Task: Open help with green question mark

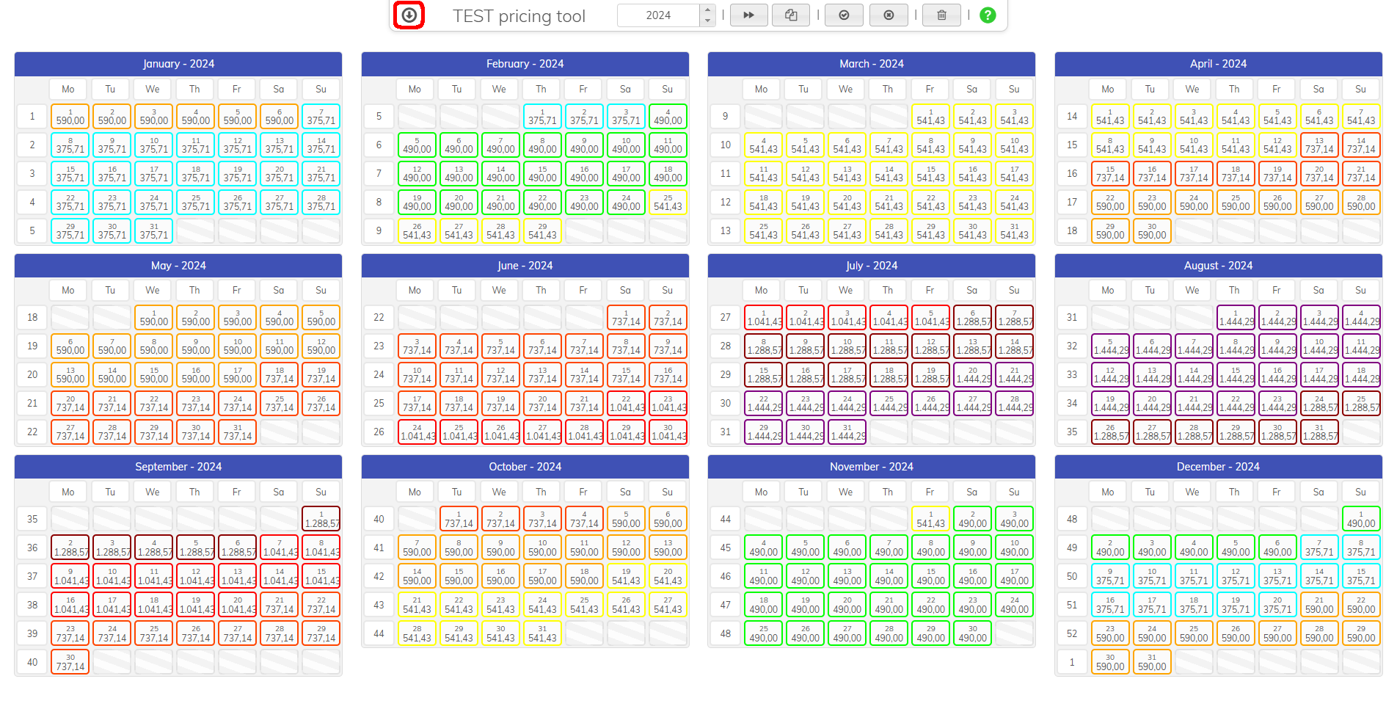Action: [988, 15]
